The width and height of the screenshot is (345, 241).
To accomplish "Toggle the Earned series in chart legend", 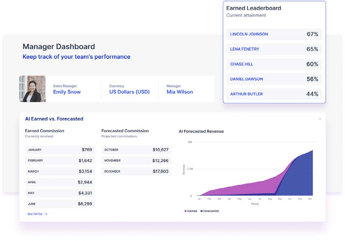I will point(191,211).
